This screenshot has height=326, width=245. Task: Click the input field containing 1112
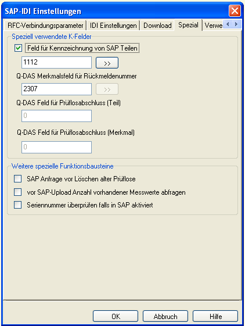tap(56, 62)
